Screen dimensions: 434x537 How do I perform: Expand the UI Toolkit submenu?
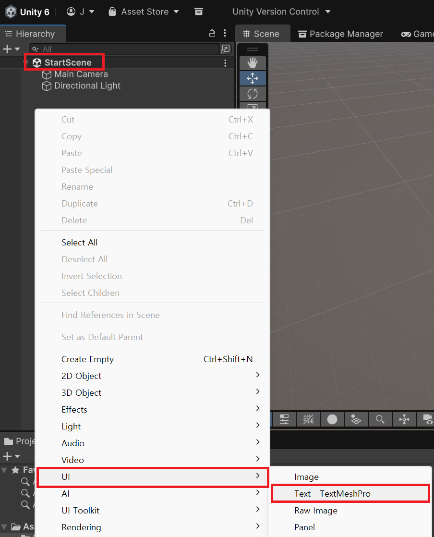pyautogui.click(x=152, y=510)
